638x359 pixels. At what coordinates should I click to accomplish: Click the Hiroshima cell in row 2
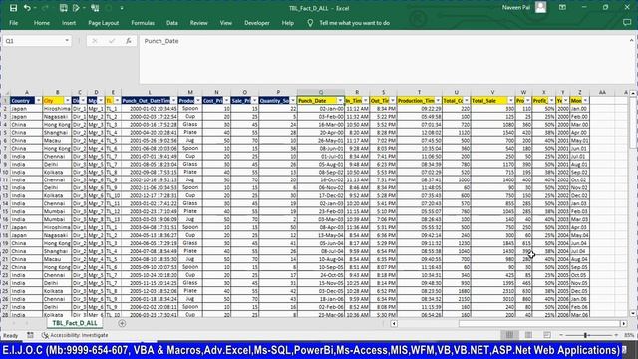(57, 109)
